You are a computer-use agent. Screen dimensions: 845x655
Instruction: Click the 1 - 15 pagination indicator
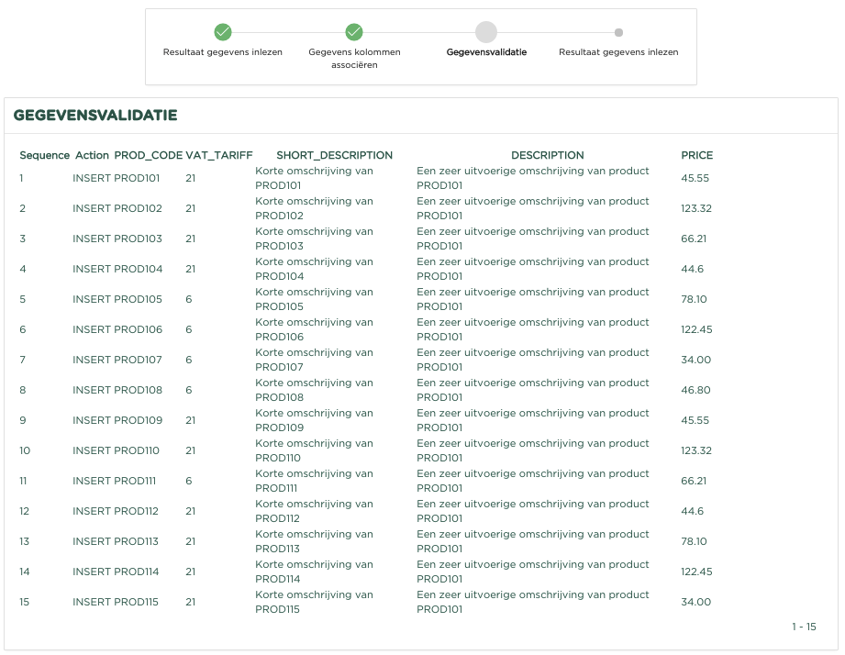tap(804, 627)
